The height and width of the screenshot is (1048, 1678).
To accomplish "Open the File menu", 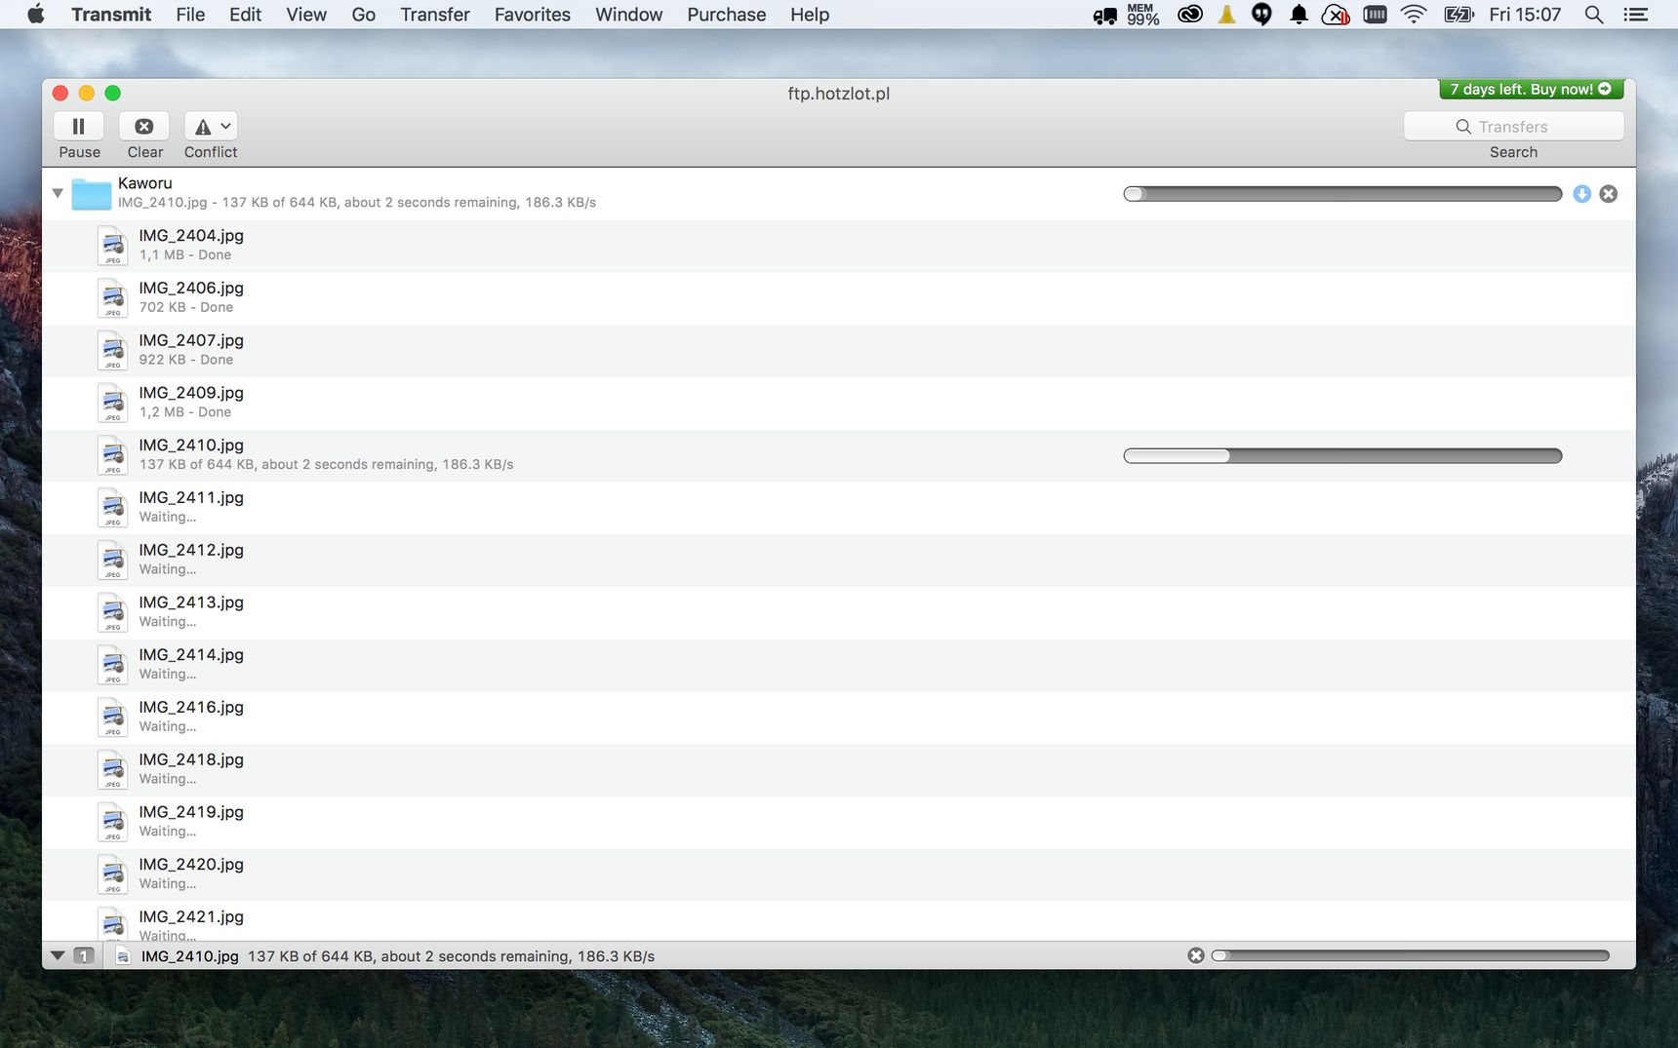I will click(x=190, y=15).
